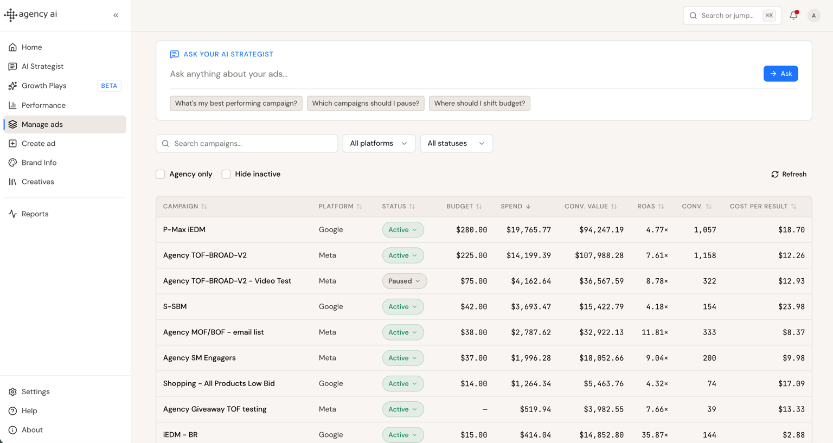Change status of iEDM - BR campaign

403,435
